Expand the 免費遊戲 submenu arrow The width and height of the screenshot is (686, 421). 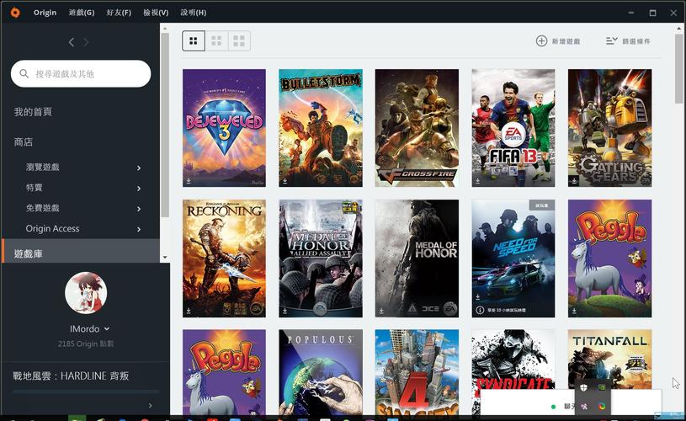[139, 209]
